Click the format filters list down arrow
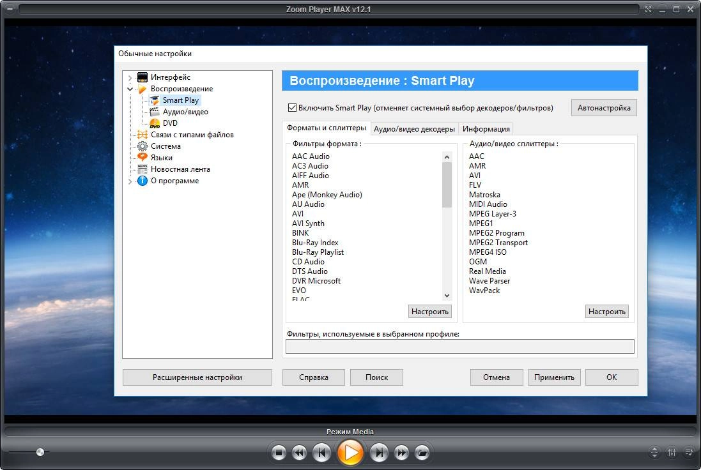 click(447, 295)
